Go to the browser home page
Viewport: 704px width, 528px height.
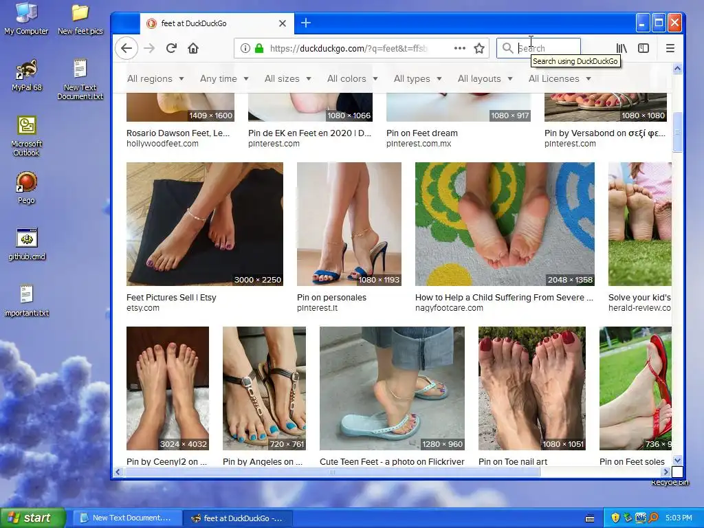click(x=193, y=48)
